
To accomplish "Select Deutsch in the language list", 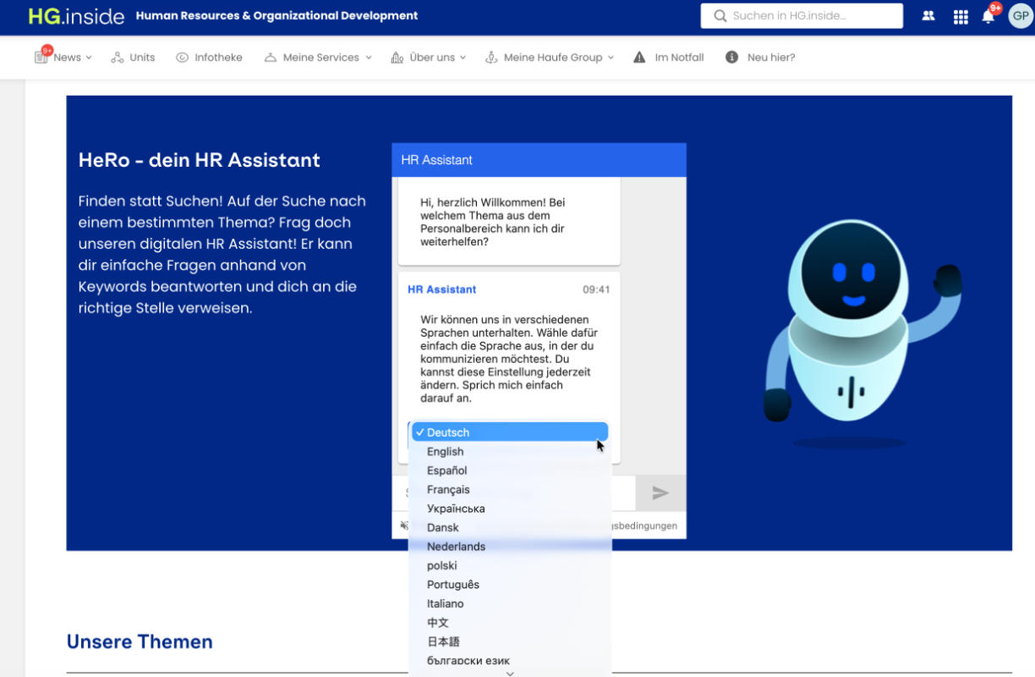I will point(510,432).
